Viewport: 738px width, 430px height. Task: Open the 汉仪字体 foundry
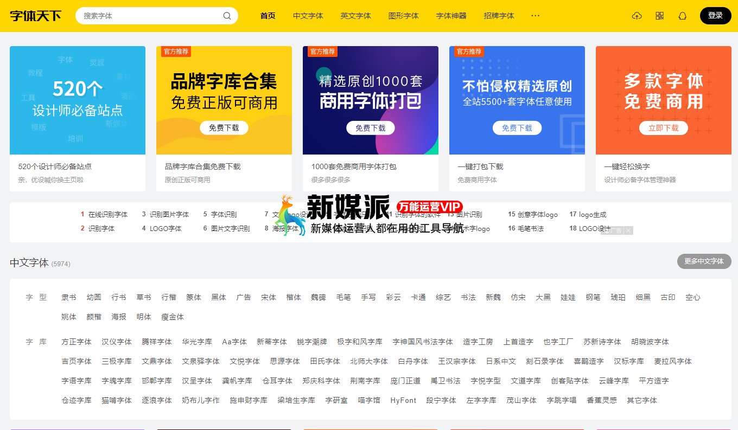(117, 342)
